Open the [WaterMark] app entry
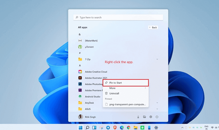This screenshot has width=219, height=130. coord(91,41)
